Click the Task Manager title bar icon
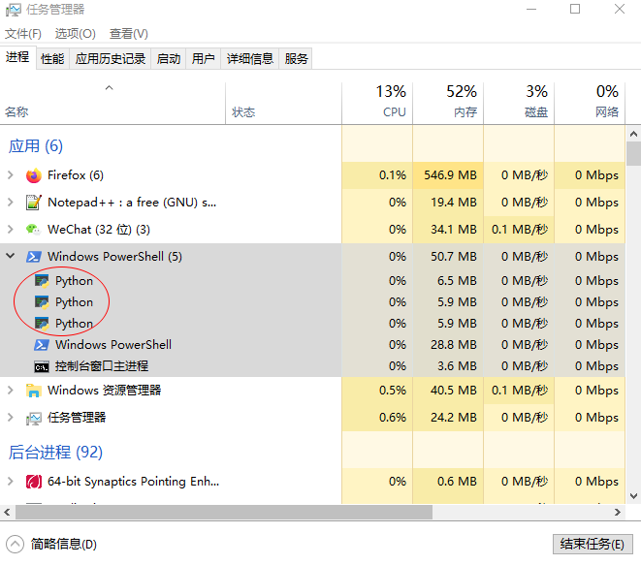 [x=13, y=10]
